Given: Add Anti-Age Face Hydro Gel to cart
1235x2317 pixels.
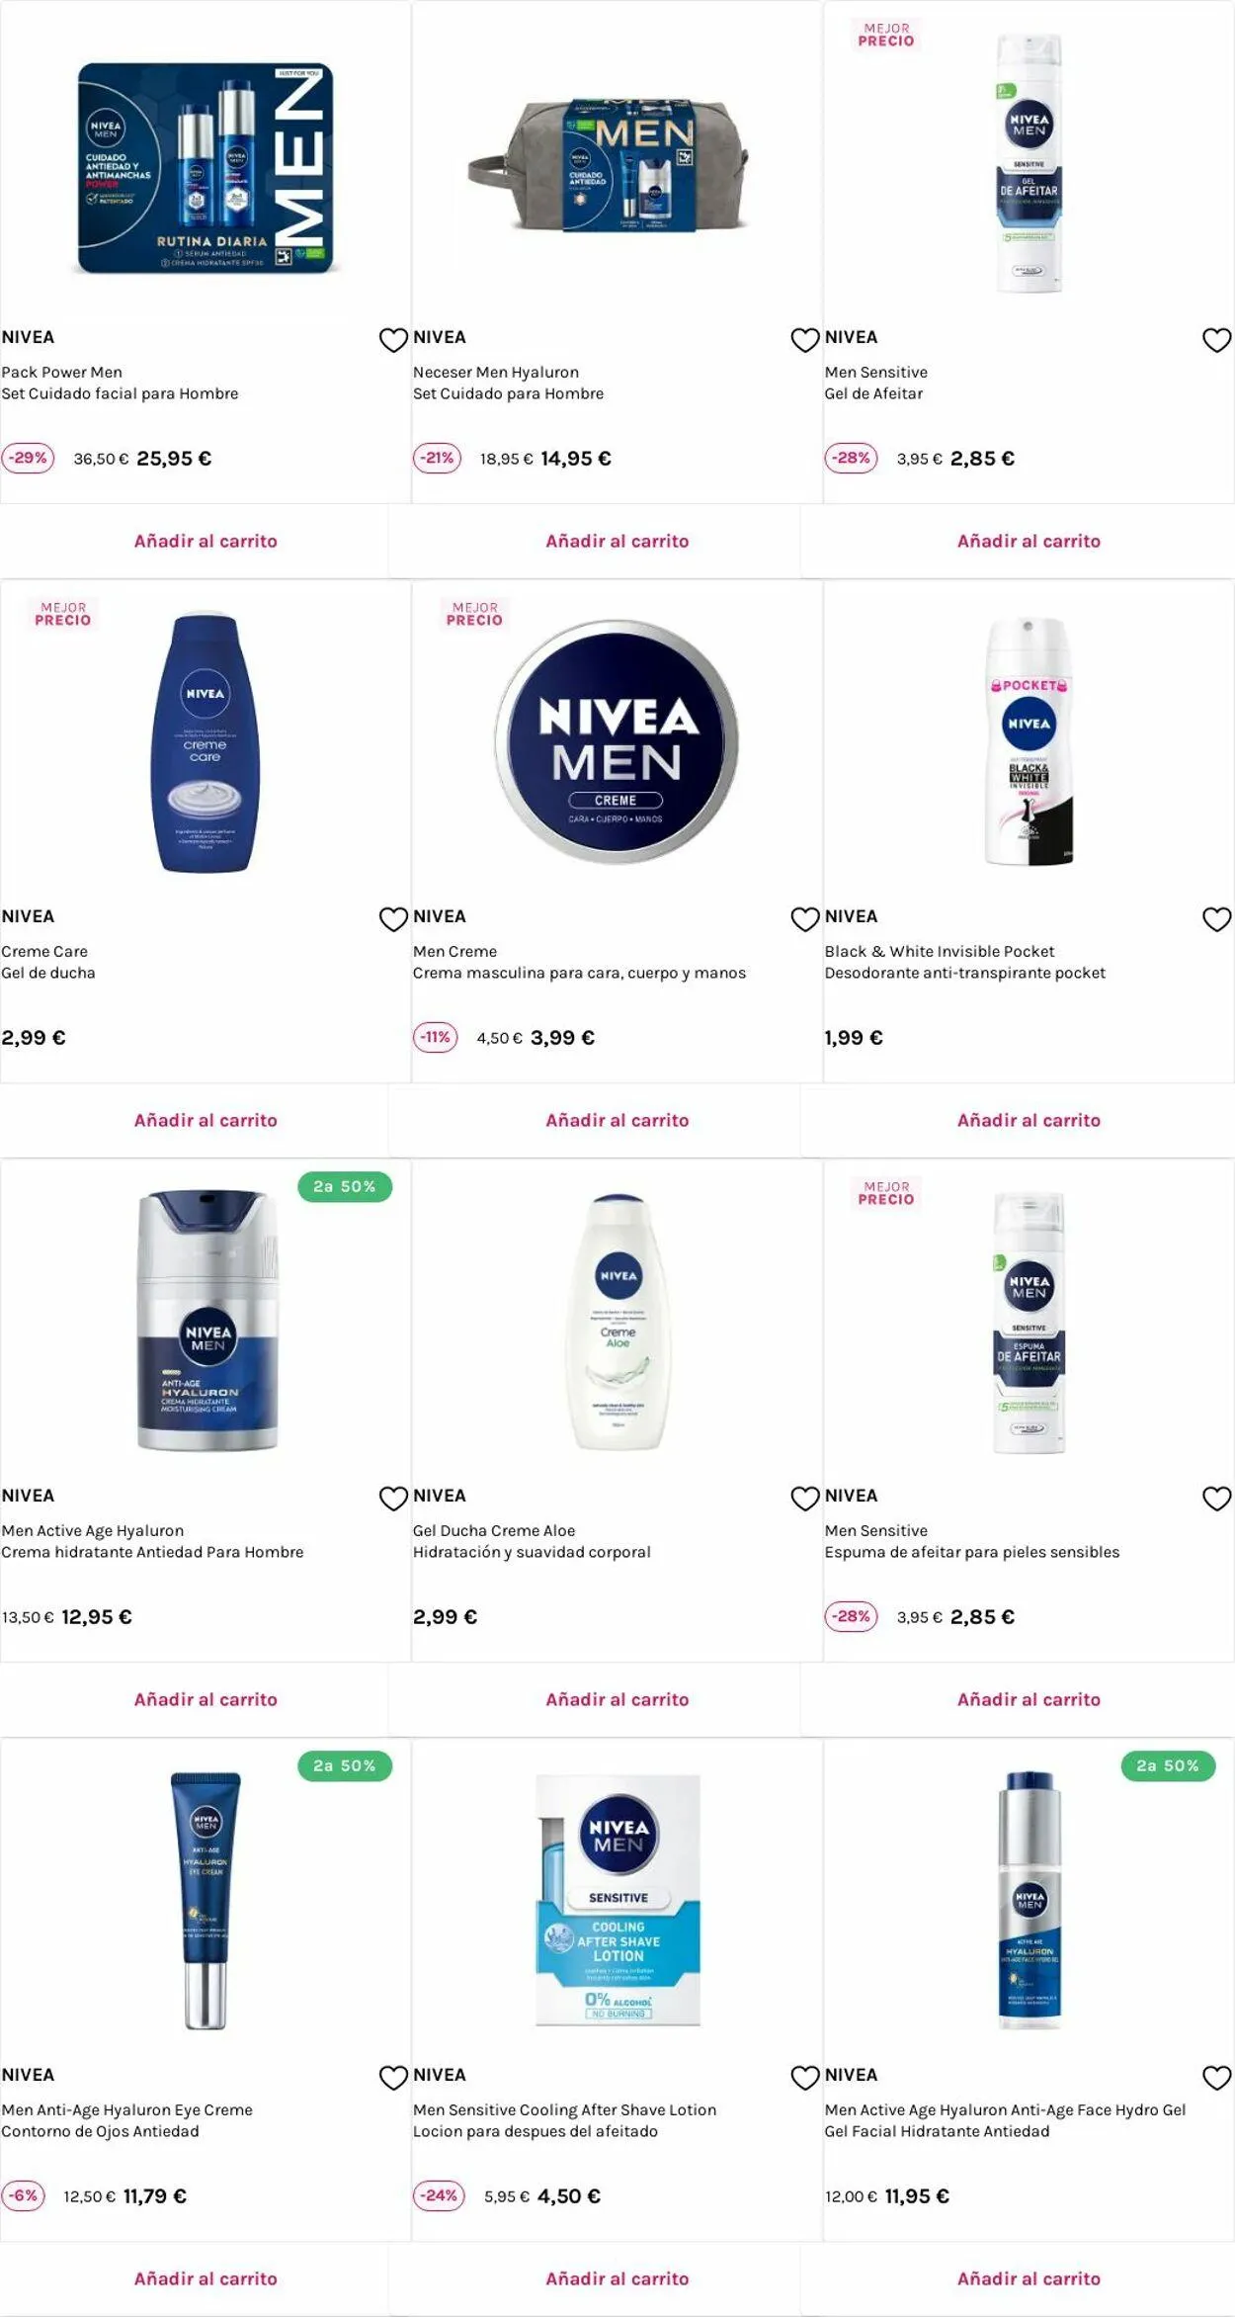Looking at the screenshot, I should click(1029, 2278).
